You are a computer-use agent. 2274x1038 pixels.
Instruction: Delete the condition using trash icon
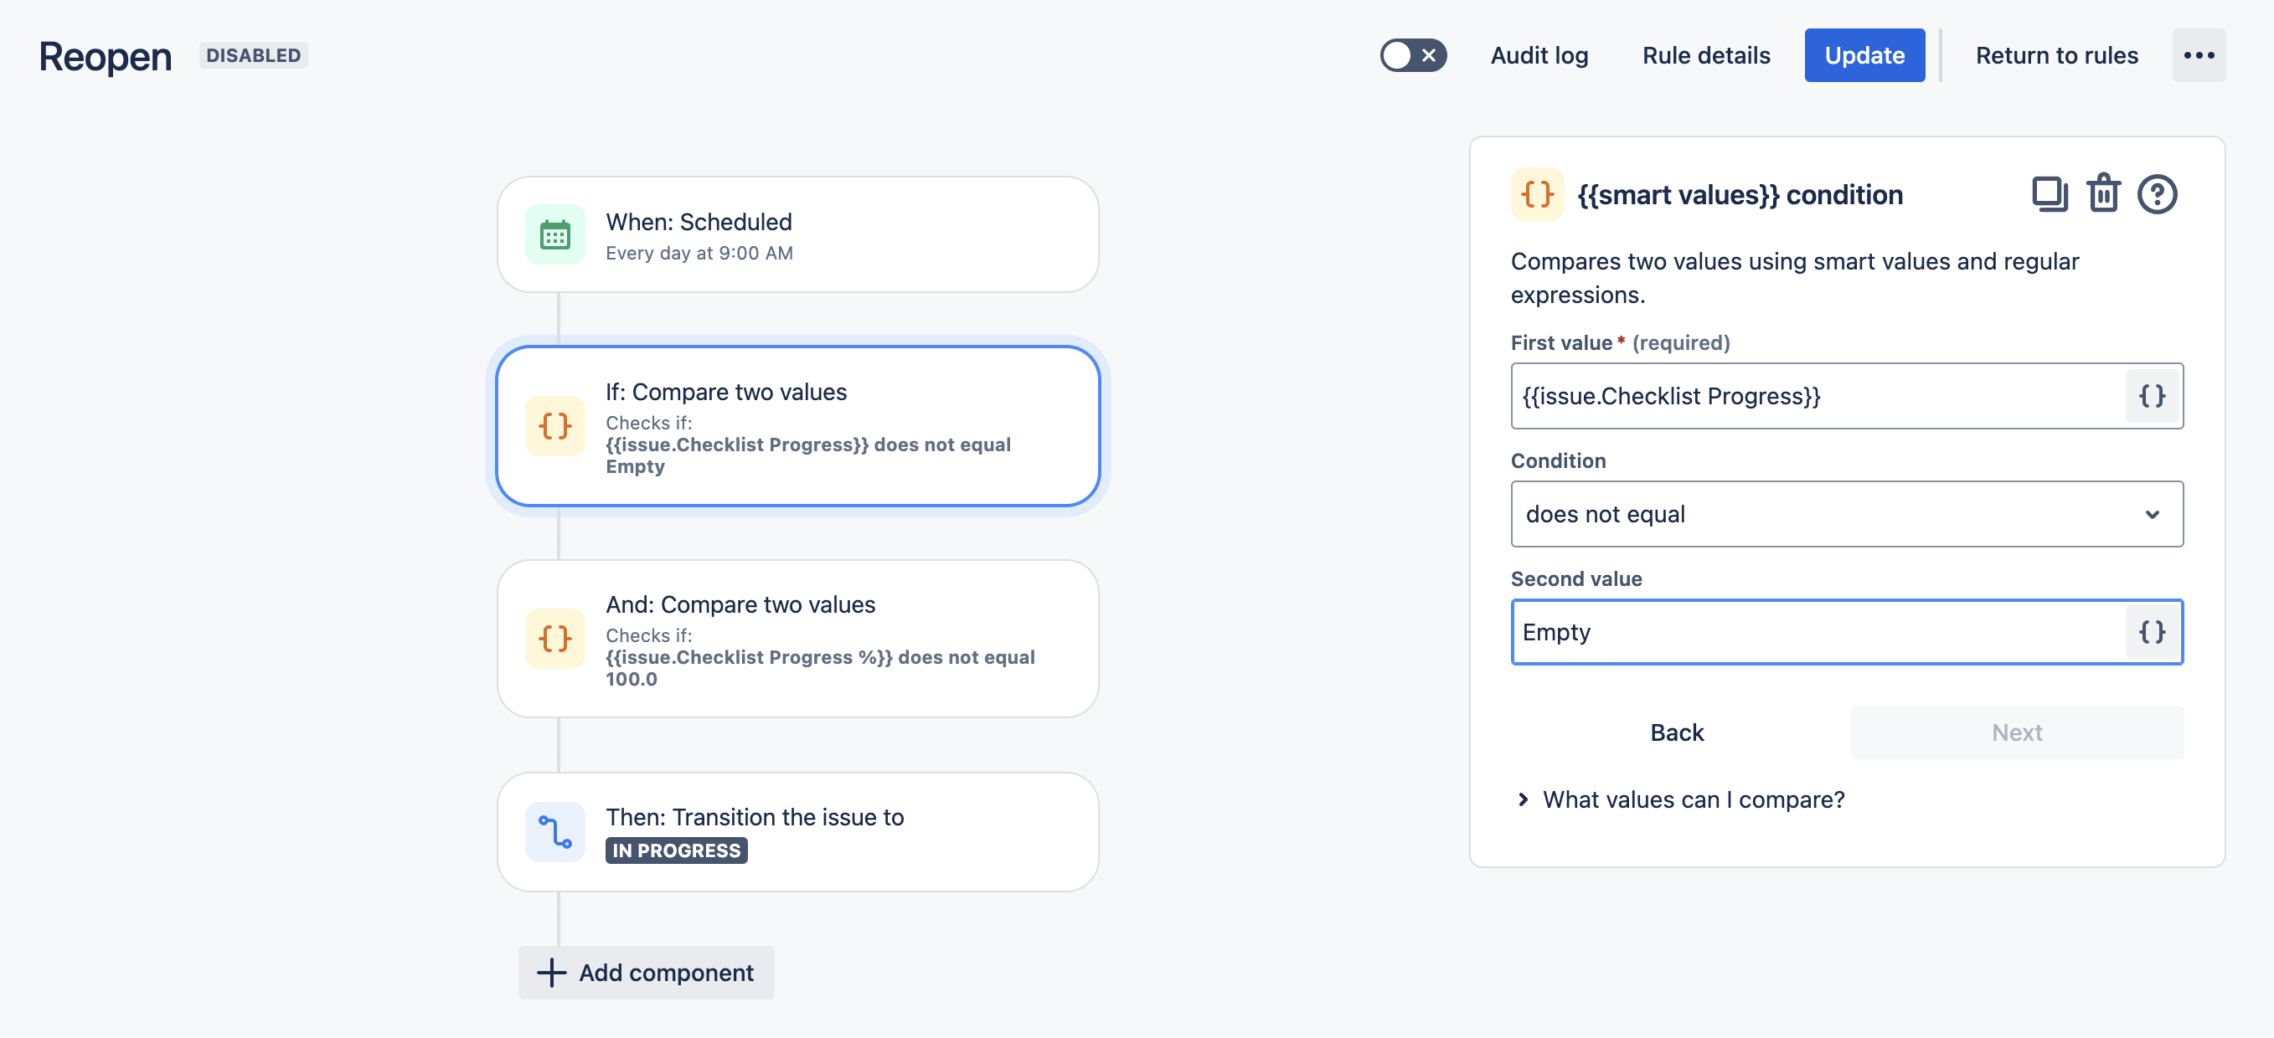(2103, 194)
